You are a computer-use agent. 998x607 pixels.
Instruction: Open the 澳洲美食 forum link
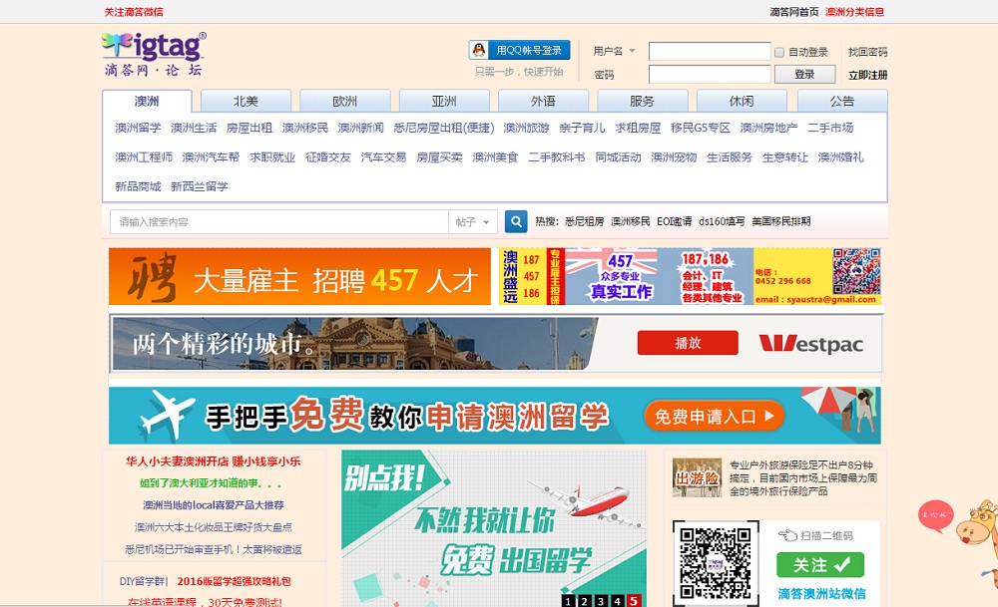coord(495,157)
